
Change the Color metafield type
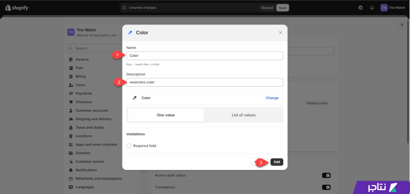coord(272,98)
